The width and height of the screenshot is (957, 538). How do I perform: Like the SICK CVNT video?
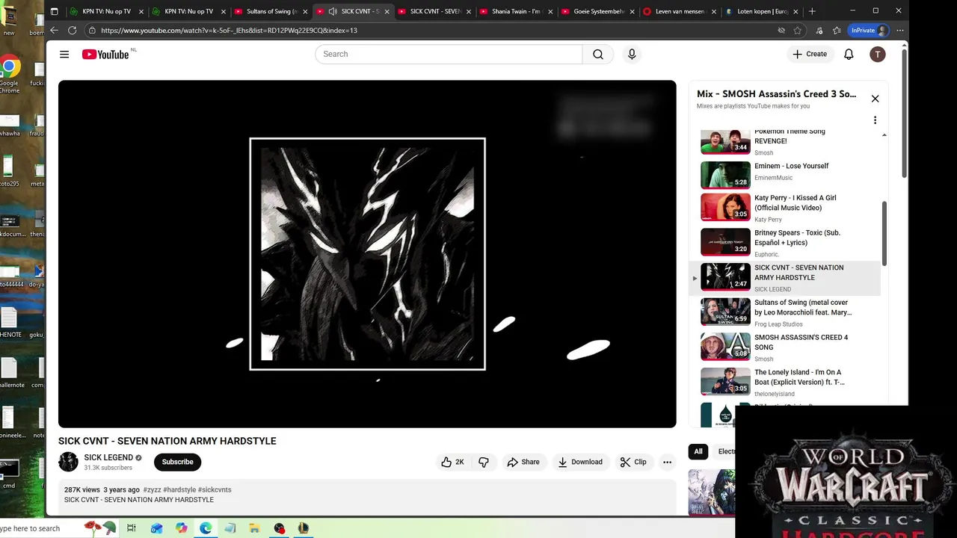[453, 462]
